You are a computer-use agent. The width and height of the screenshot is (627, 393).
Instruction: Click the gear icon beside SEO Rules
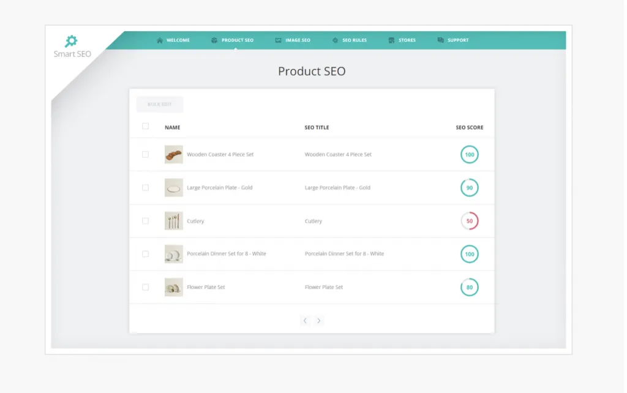point(335,40)
